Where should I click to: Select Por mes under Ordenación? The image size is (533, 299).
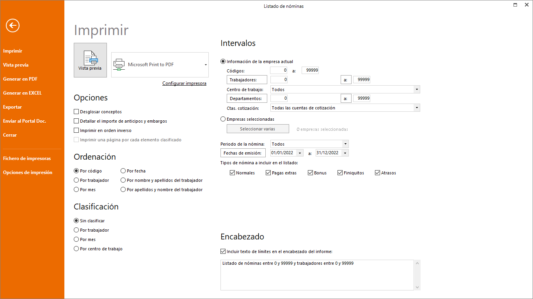76,190
